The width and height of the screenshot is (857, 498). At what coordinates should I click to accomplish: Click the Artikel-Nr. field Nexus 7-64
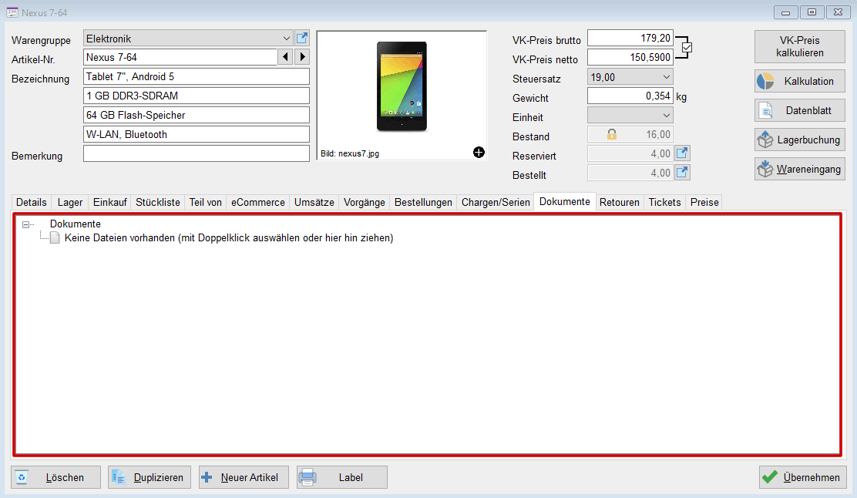pyautogui.click(x=180, y=57)
